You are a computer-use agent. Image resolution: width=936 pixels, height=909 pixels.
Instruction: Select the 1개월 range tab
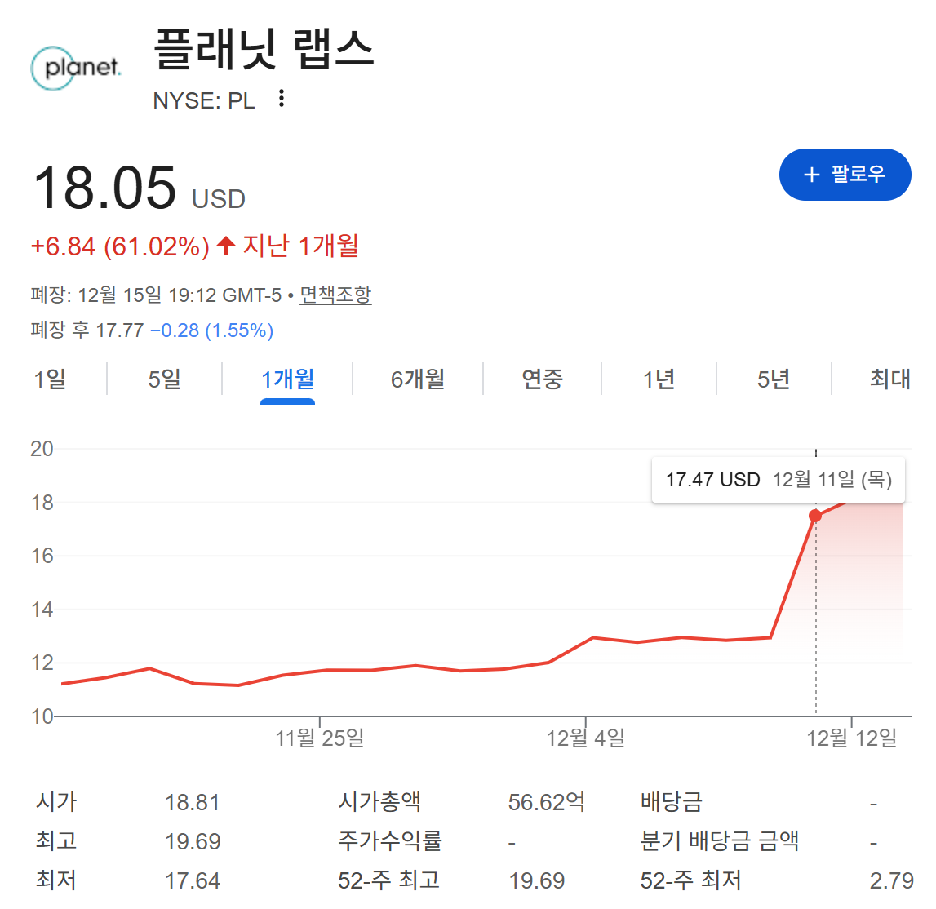(x=288, y=379)
